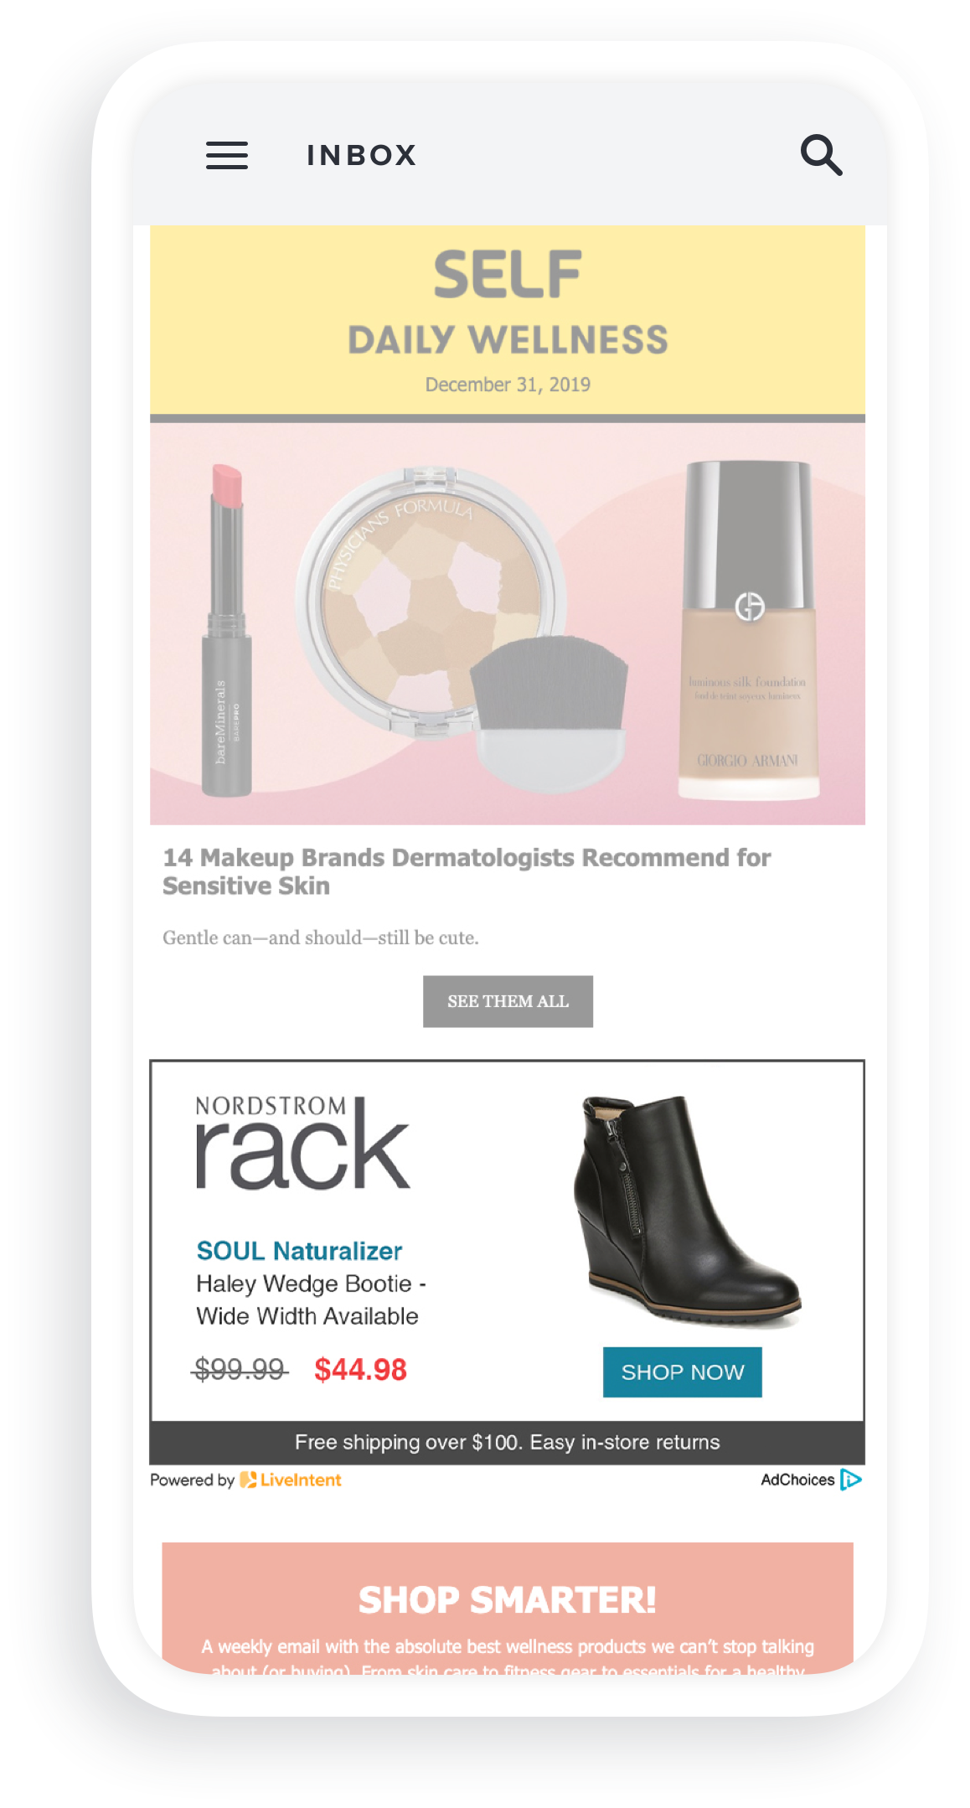Click the AdChoices triangle icon
Image resolution: width=970 pixels, height=1808 pixels.
[x=851, y=1480]
